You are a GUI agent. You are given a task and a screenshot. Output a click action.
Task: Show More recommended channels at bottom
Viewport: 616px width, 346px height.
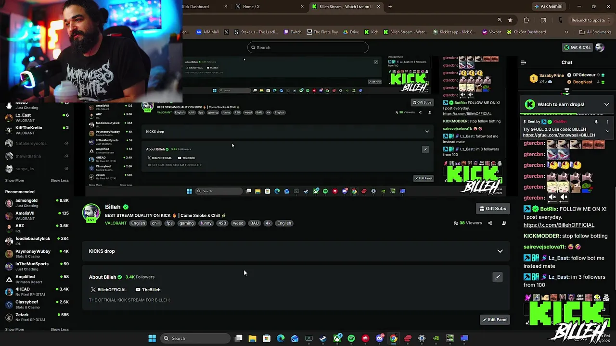click(x=14, y=330)
